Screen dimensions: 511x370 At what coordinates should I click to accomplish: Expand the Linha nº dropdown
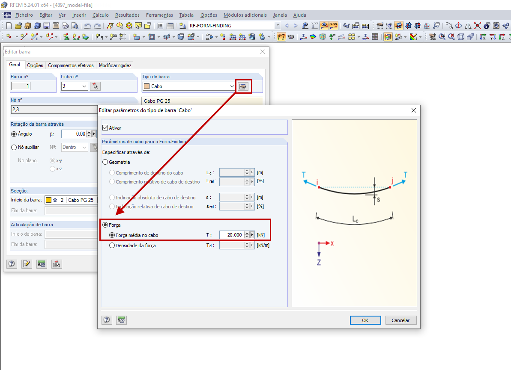coord(85,86)
